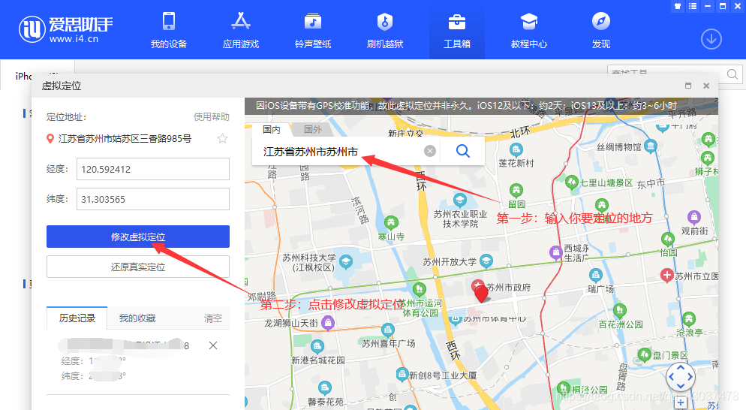Click the map pan compass control
Viewport: 746px width, 410px height.
(681, 377)
